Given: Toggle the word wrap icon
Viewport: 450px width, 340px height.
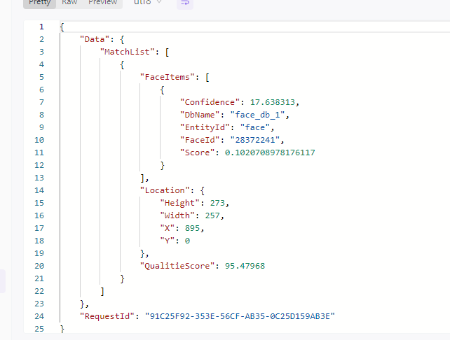Looking at the screenshot, I should point(185,3).
